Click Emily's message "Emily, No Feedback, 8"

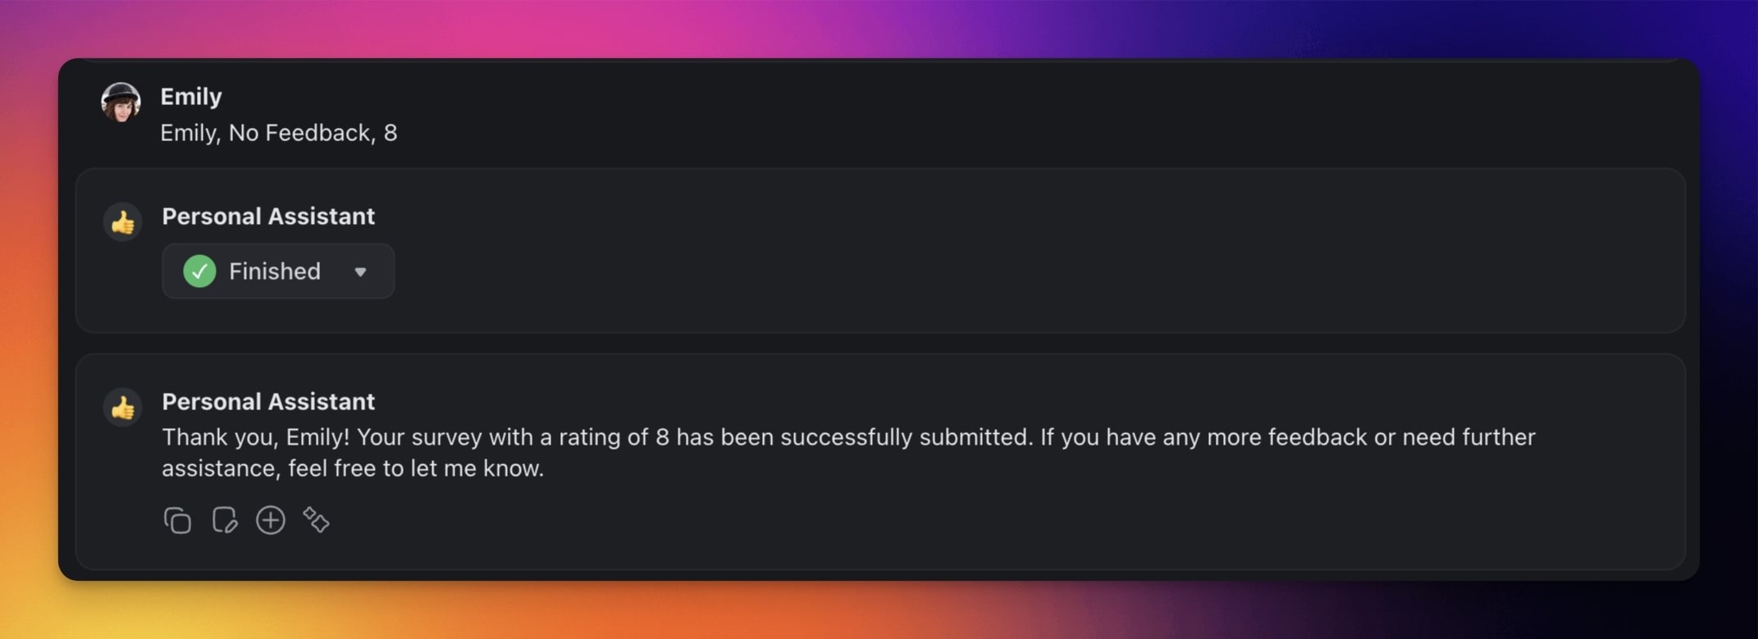tap(279, 133)
